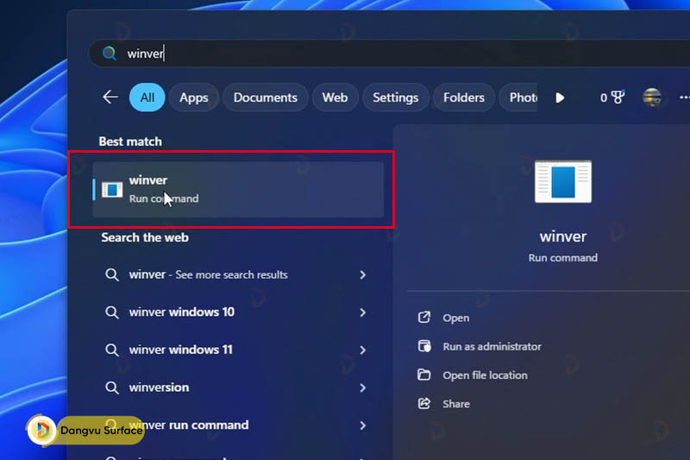
Task: Click the large winver app icon in preview
Action: [x=562, y=182]
